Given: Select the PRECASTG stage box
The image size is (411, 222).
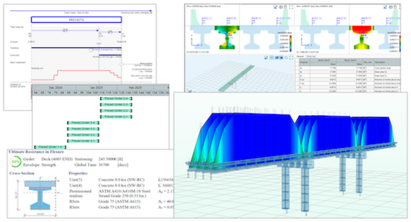Looking at the screenshot, I should click(x=76, y=19).
